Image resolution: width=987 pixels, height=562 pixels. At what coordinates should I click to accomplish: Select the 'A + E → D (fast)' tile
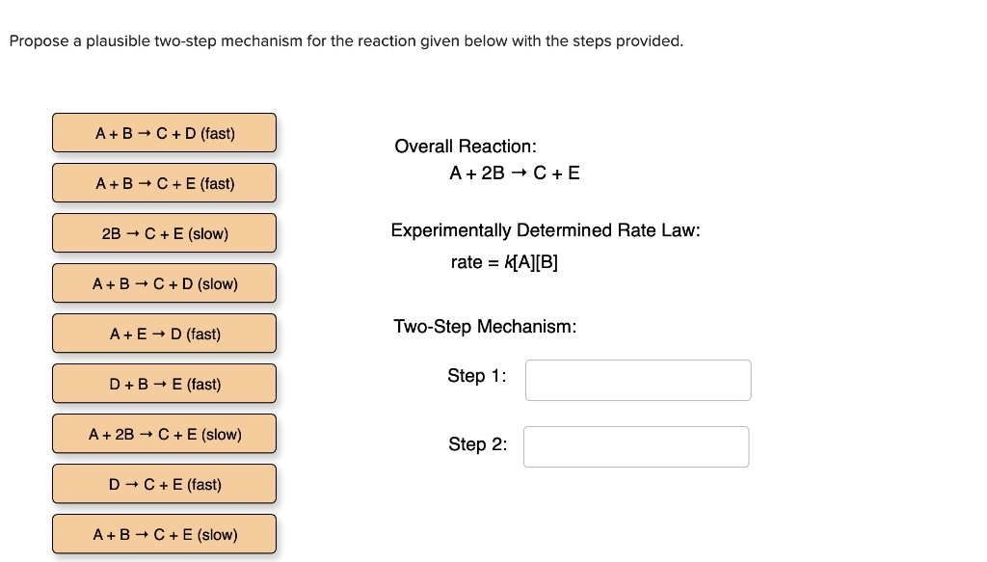tap(164, 334)
